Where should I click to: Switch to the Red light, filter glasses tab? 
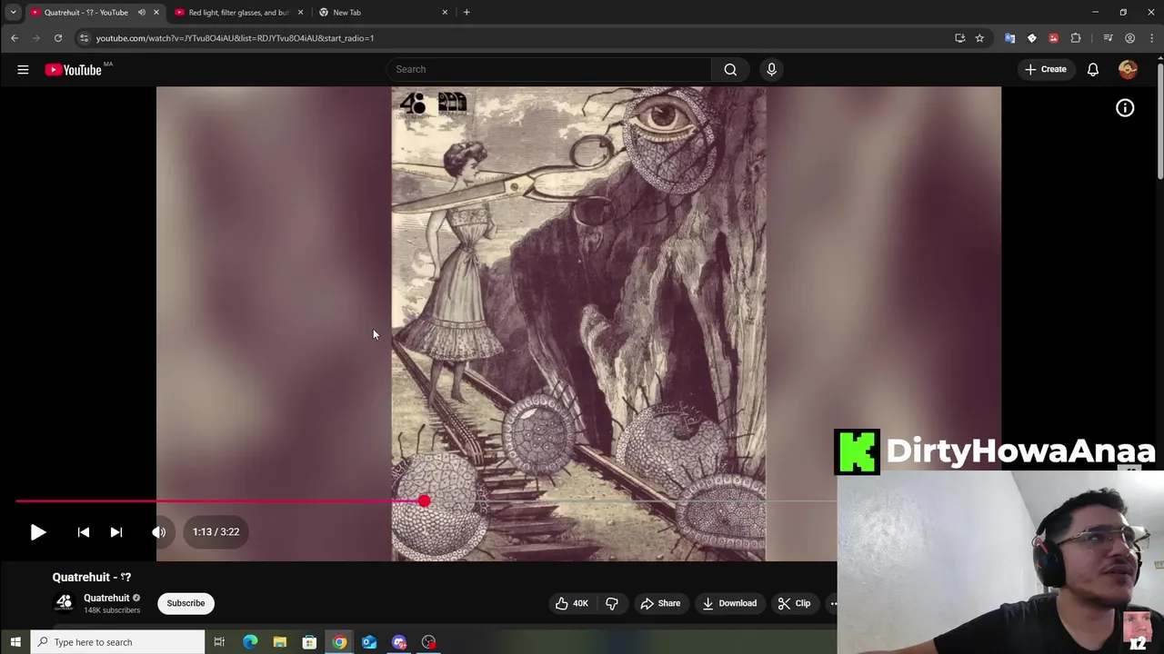[x=238, y=13]
